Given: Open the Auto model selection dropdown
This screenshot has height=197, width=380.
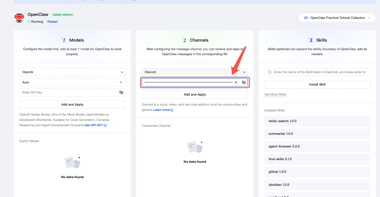Looking at the screenshot, I should point(72,82).
